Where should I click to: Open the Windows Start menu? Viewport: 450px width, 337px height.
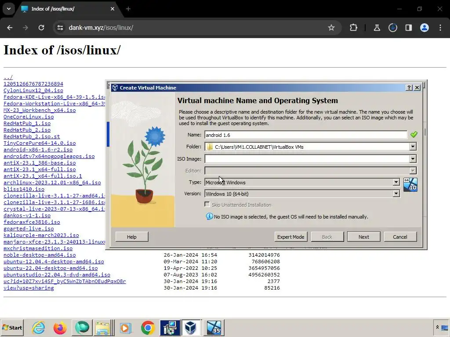(12, 327)
